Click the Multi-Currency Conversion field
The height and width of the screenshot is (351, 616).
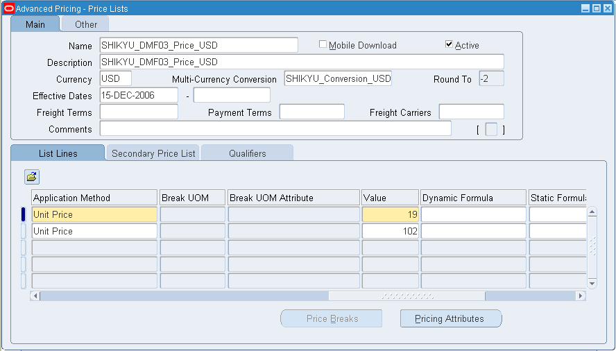[x=338, y=78]
